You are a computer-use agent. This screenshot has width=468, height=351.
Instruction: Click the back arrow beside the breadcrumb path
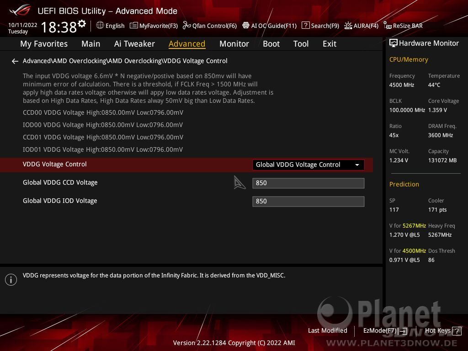pyautogui.click(x=15, y=61)
